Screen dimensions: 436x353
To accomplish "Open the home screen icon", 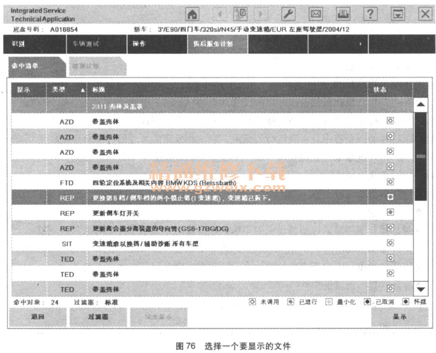I will click(x=192, y=14).
